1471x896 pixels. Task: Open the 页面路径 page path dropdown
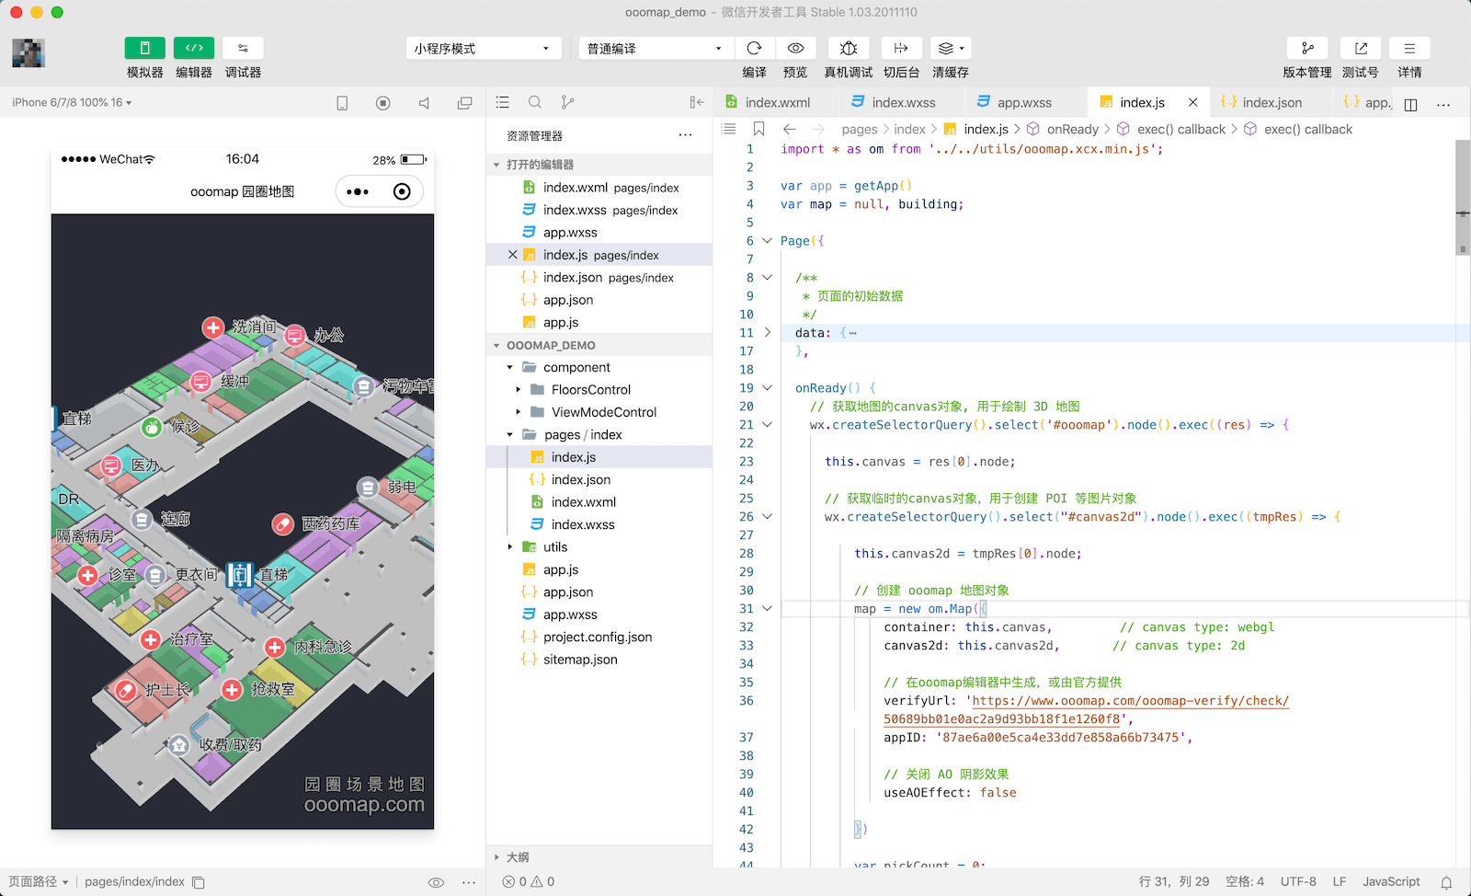(x=39, y=882)
